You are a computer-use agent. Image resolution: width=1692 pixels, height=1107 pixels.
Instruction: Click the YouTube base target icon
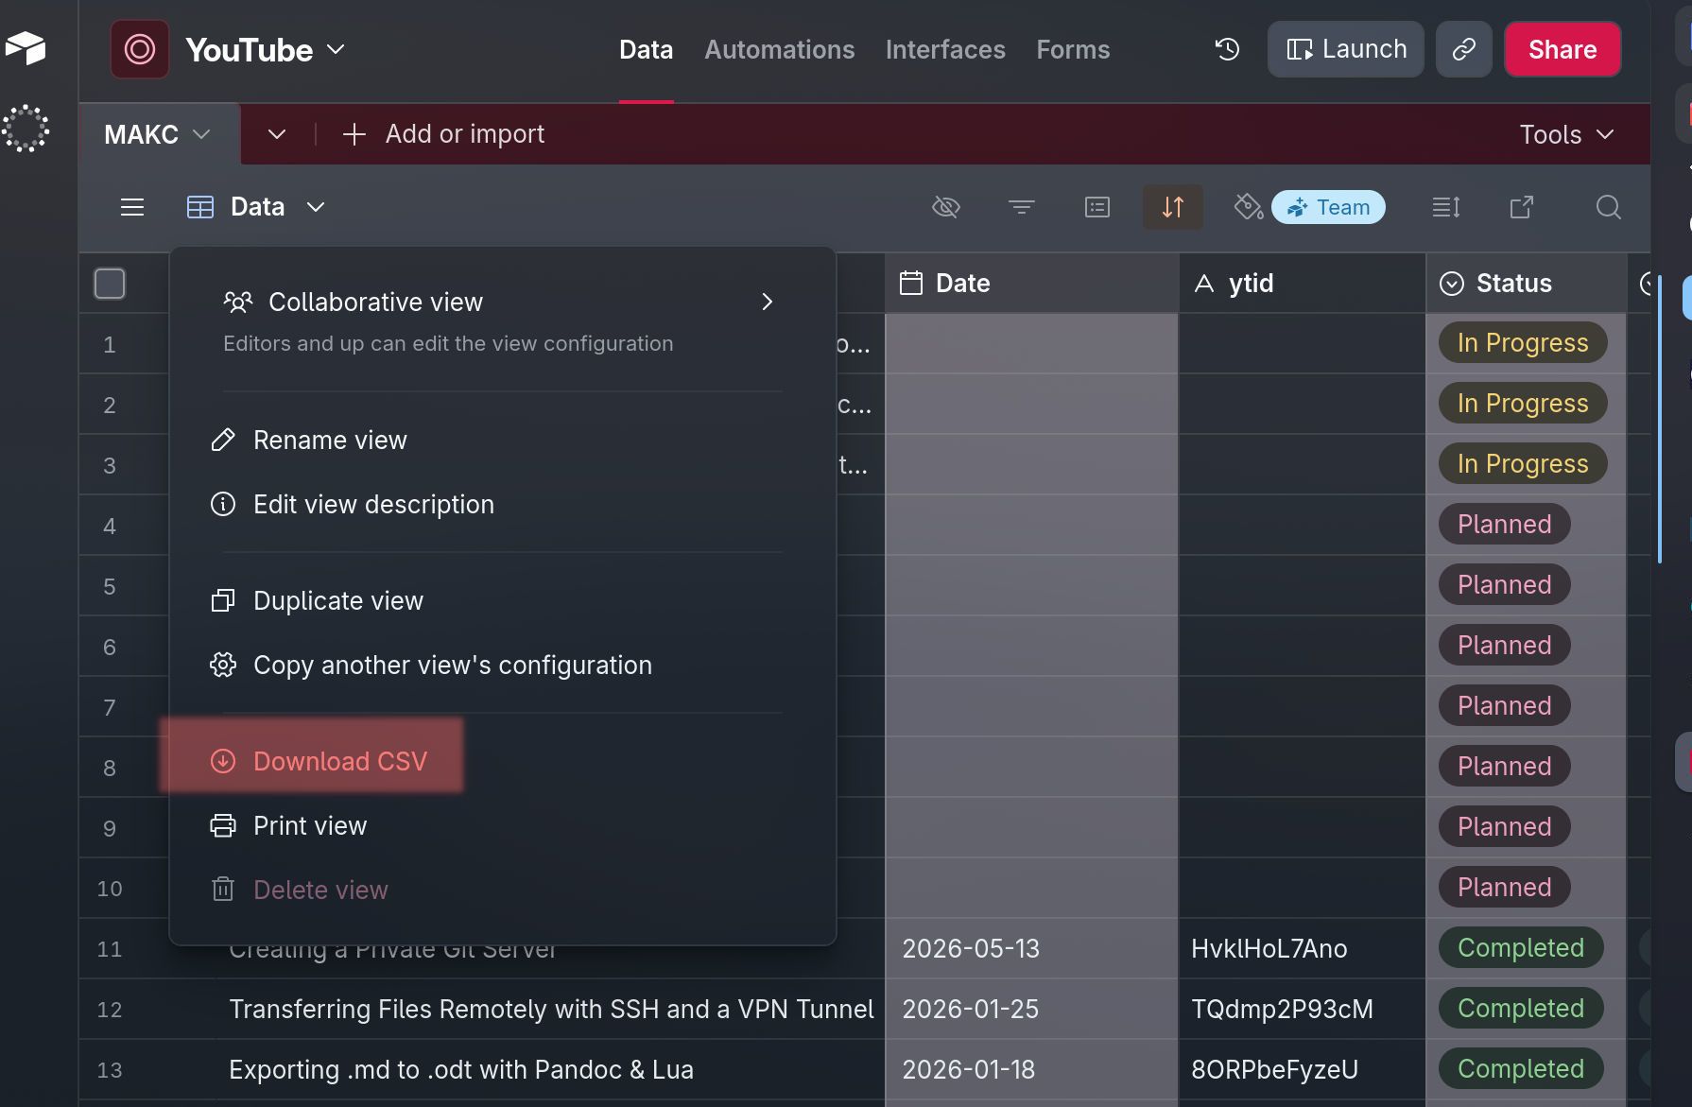[140, 49]
